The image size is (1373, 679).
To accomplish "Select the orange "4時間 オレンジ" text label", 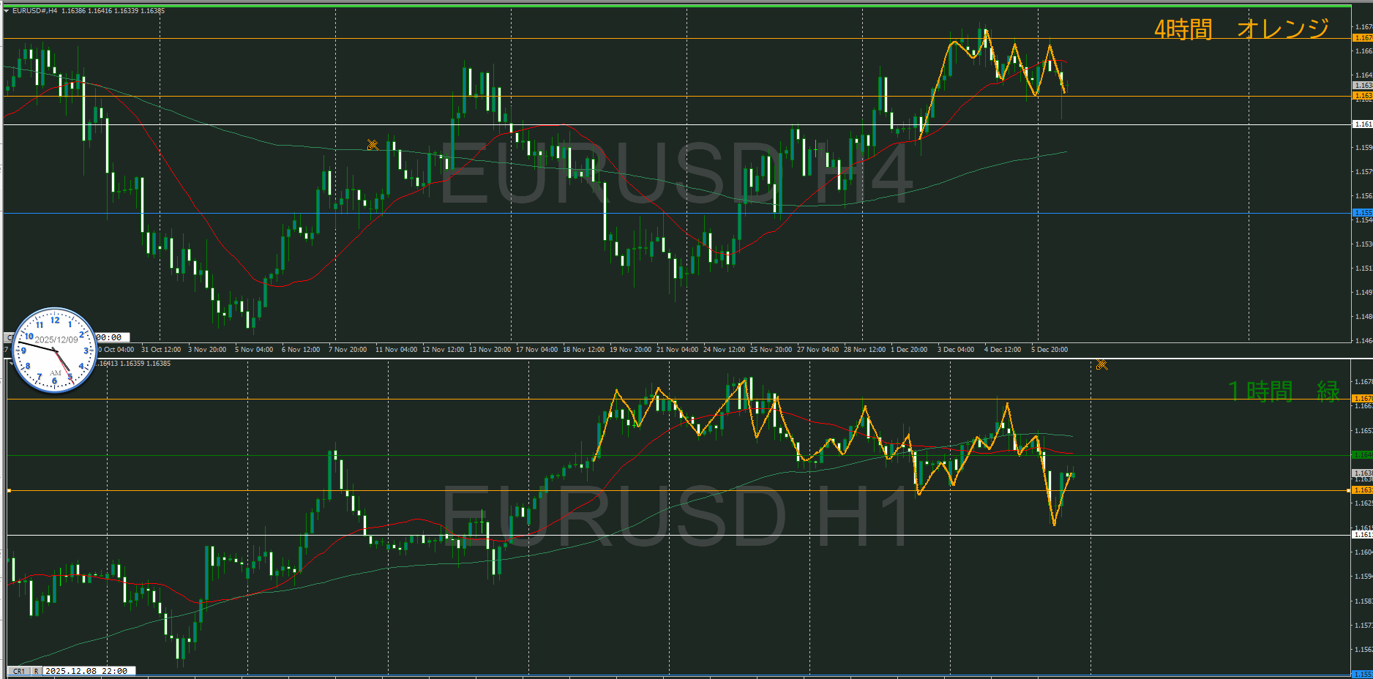I will [x=1241, y=29].
